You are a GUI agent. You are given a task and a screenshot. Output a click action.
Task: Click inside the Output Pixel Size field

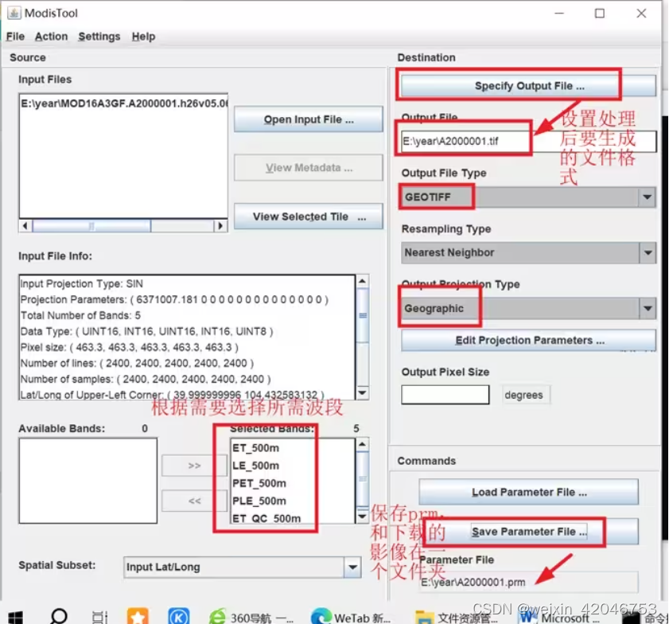[x=444, y=393]
